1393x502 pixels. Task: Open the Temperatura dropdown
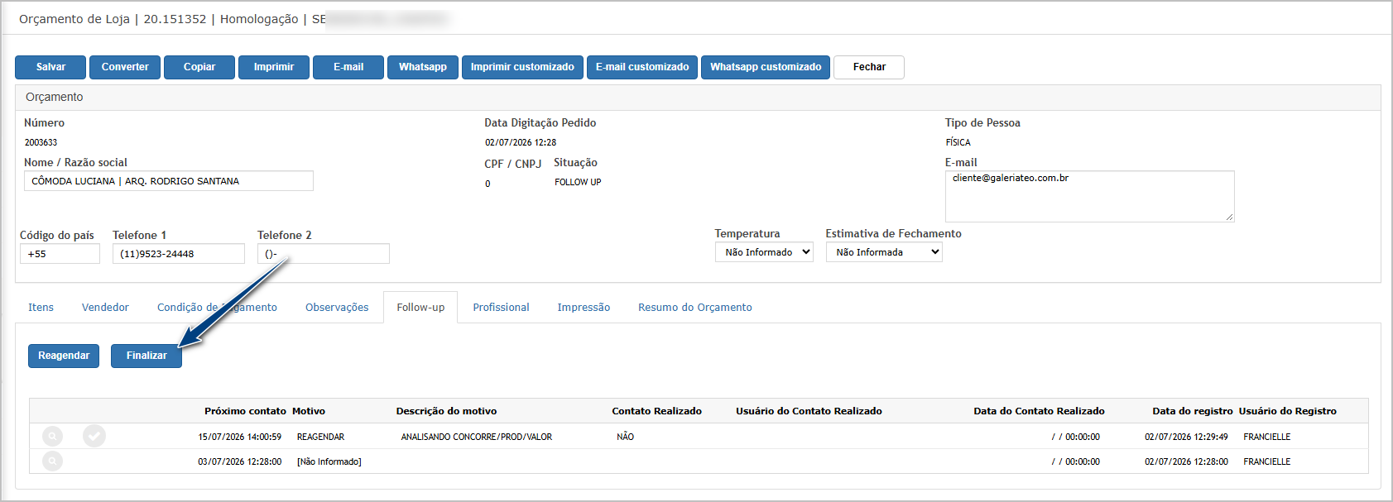[x=764, y=252]
